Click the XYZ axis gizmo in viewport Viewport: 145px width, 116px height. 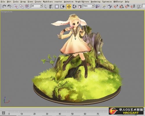click(6, 100)
